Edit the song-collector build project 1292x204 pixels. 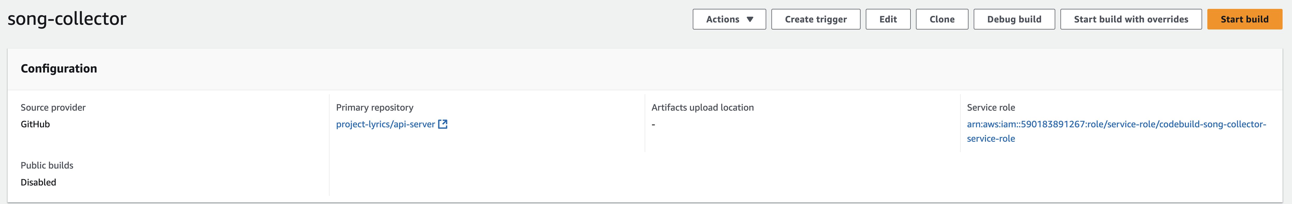click(888, 19)
